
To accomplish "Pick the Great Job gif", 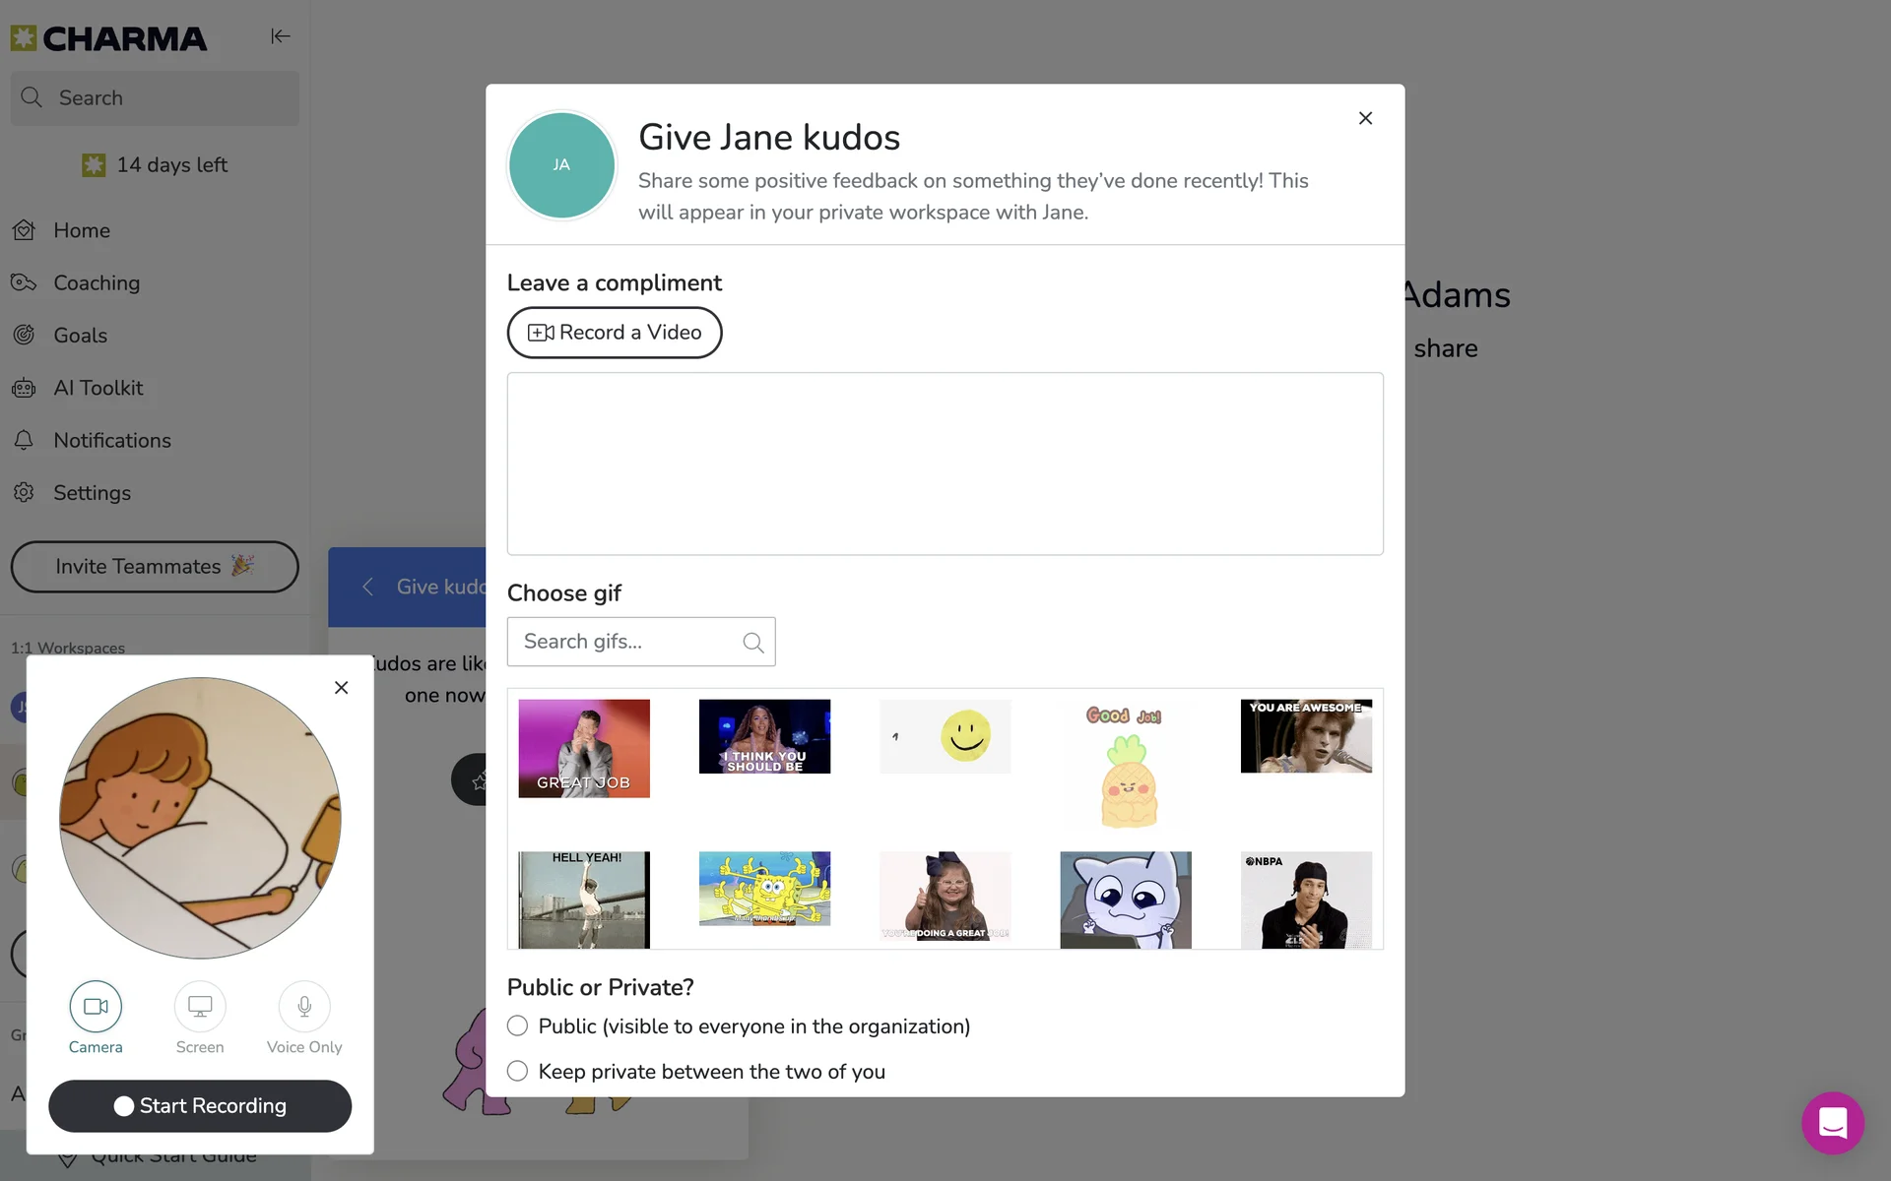I will tap(584, 748).
